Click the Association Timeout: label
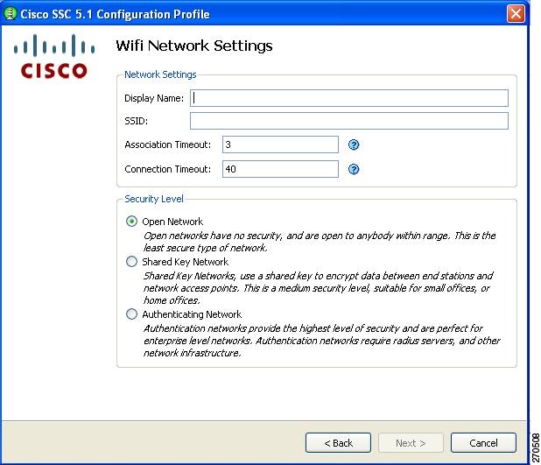Image resolution: width=541 pixels, height=465 pixels. 168,144
